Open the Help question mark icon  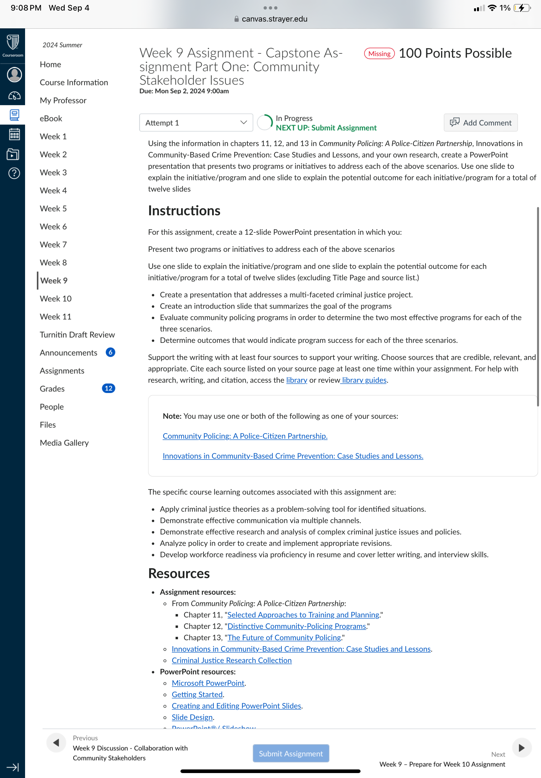[14, 173]
